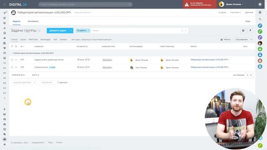Clear the task filter with its X icon
Image resolution: width=267 pixels, height=150 pixels.
pyautogui.click(x=186, y=30)
